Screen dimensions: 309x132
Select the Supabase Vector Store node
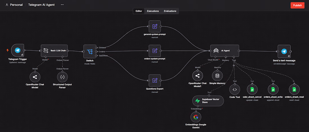coord(208,101)
